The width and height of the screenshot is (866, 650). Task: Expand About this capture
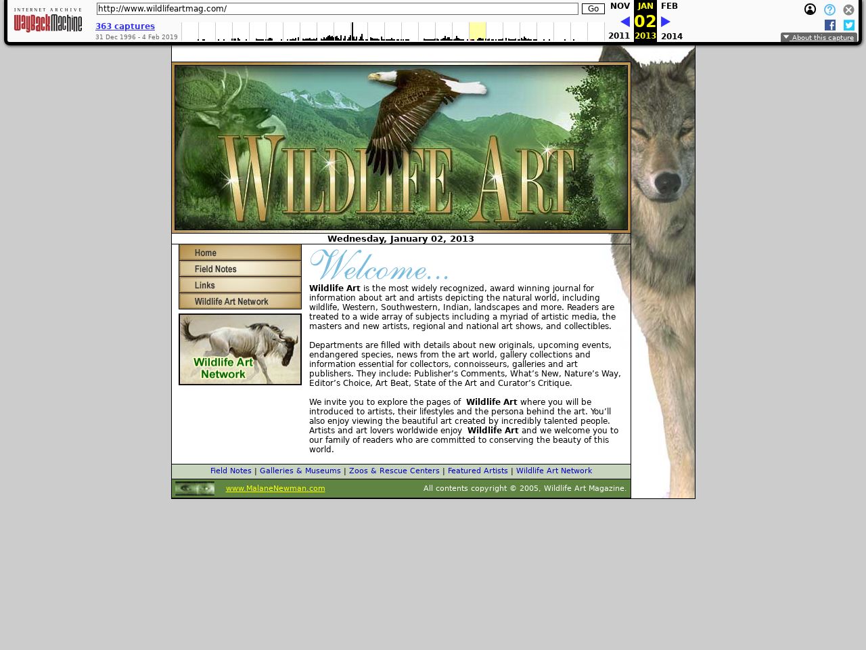tap(819, 38)
